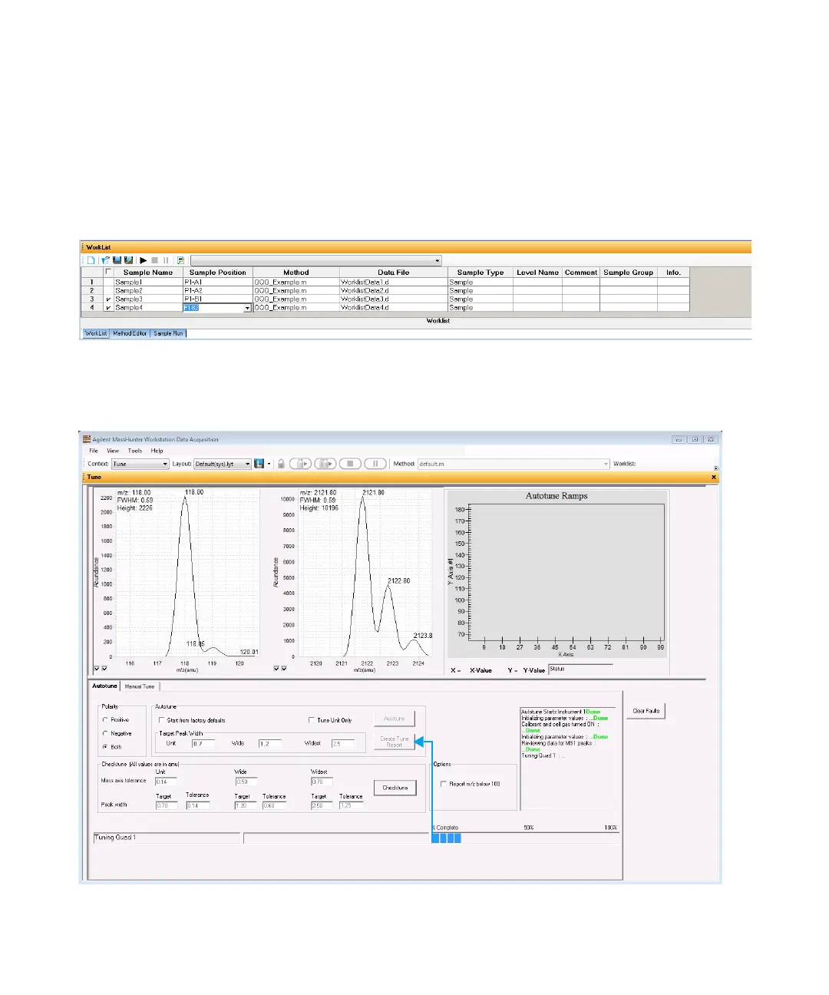Click the Status field below Autotune Ramps
This screenshot has height=995, width=829.
click(x=580, y=669)
